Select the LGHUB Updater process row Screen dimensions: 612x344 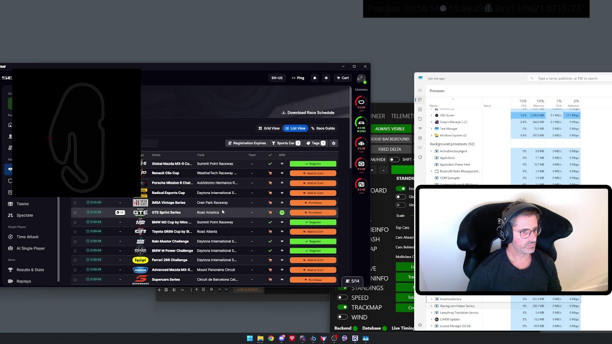[x=504, y=319]
